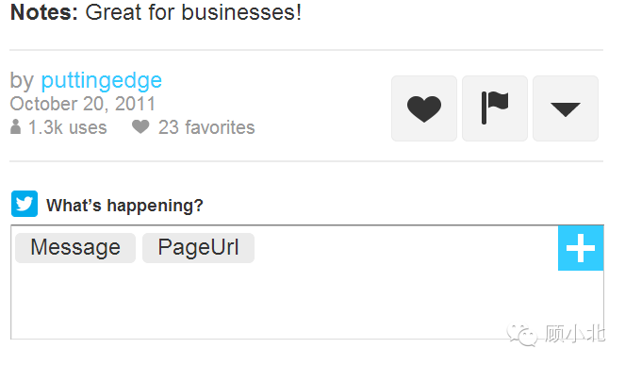Click the October 20, 2011 date
Viewport: 625px width, 365px height.
83,104
